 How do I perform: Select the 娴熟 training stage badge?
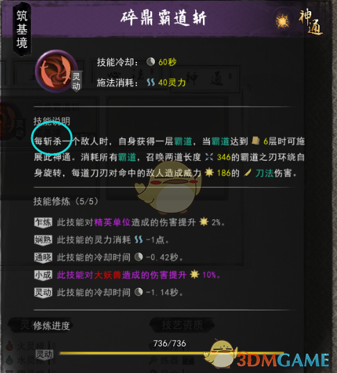pyautogui.click(x=43, y=240)
